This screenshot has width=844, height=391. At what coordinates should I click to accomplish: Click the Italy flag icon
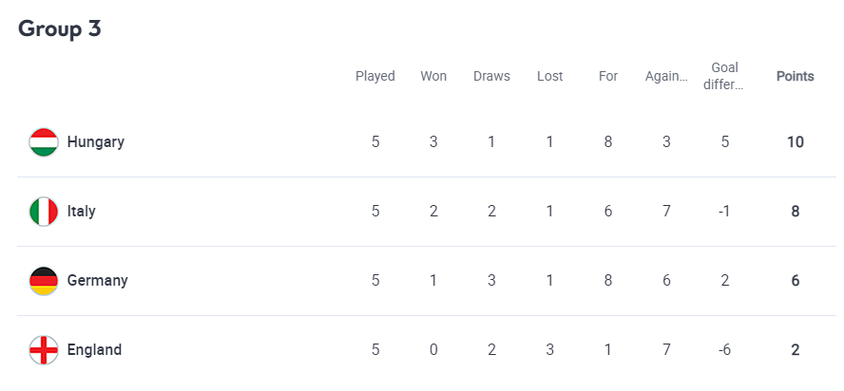point(44,212)
